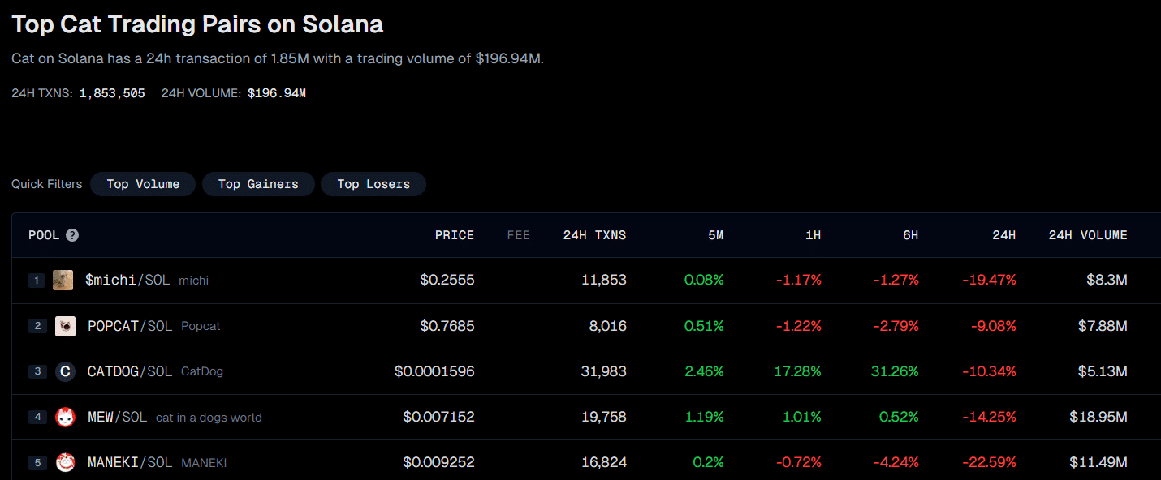The image size is (1161, 480).
Task: Sort by 1H change column
Action: pos(813,235)
